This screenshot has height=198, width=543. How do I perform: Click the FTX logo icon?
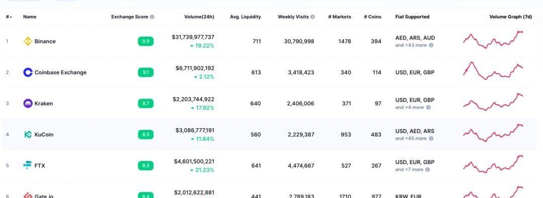(x=27, y=165)
